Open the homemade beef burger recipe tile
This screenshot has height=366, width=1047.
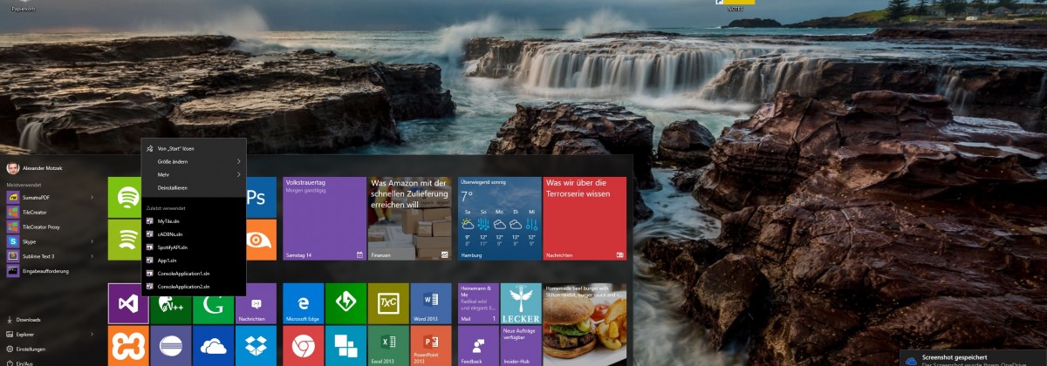click(585, 324)
